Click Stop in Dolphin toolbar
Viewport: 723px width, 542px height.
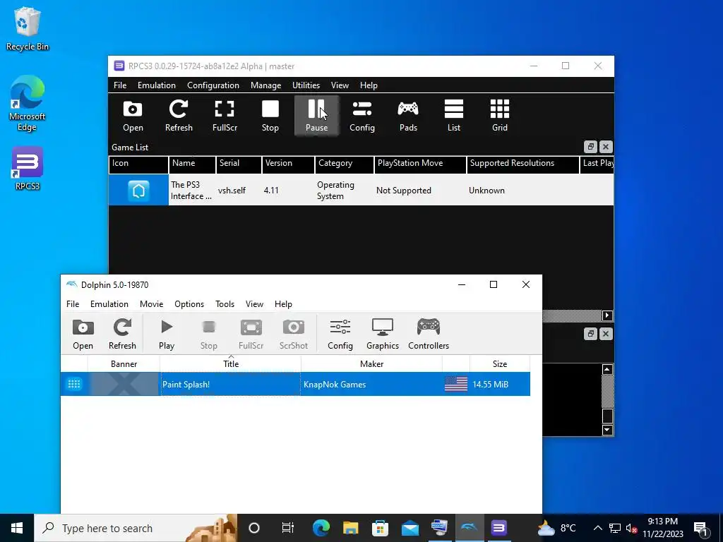point(208,334)
